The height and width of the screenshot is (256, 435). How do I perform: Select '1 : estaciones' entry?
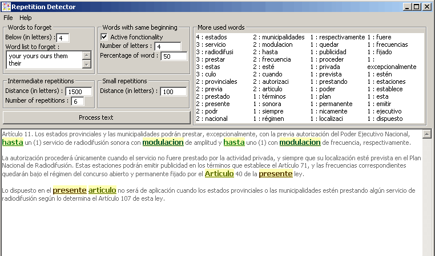point(386,82)
